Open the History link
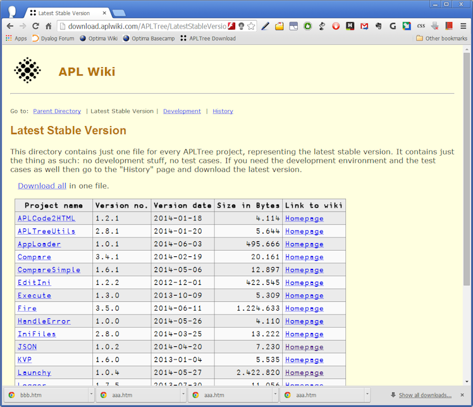This screenshot has height=407, width=473. [x=223, y=111]
